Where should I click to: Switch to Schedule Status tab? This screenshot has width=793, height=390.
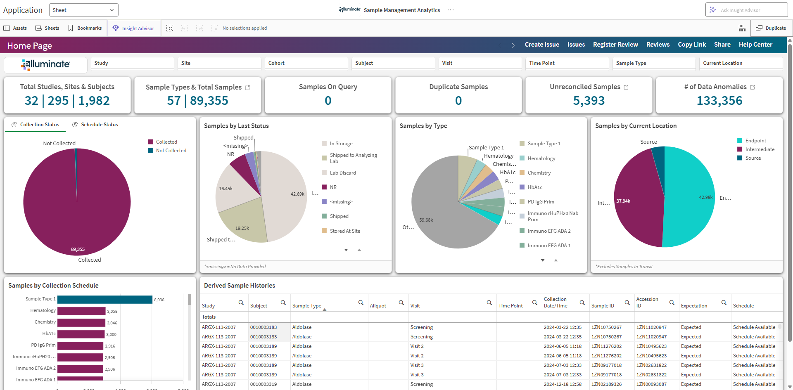tap(95, 125)
